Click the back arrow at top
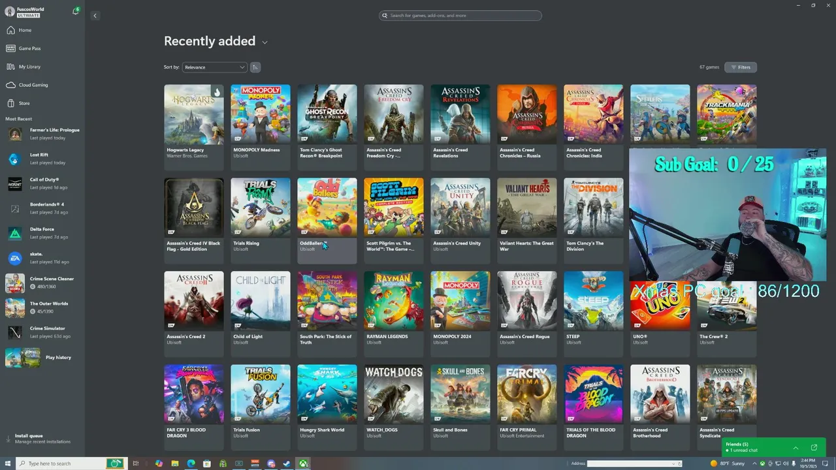Viewport: 836px width, 470px height. click(x=95, y=16)
